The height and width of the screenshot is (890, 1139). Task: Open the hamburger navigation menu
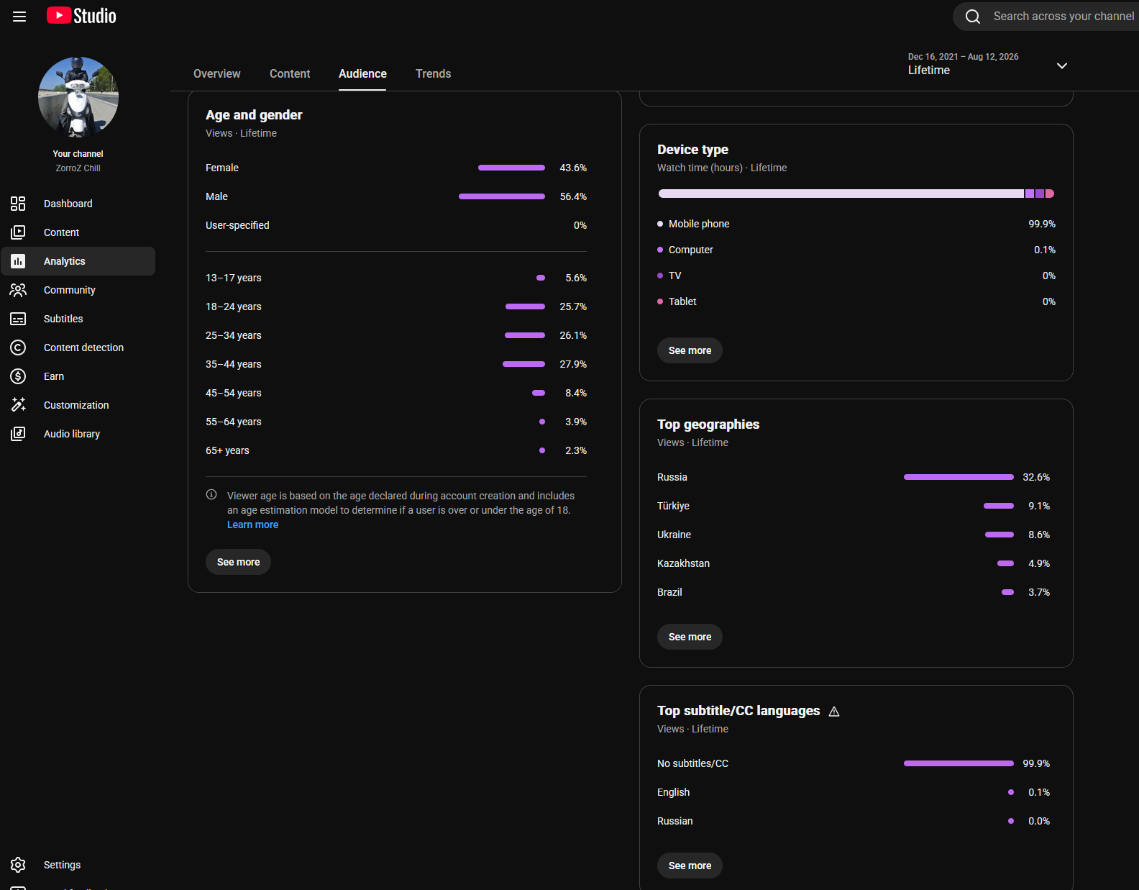(19, 16)
